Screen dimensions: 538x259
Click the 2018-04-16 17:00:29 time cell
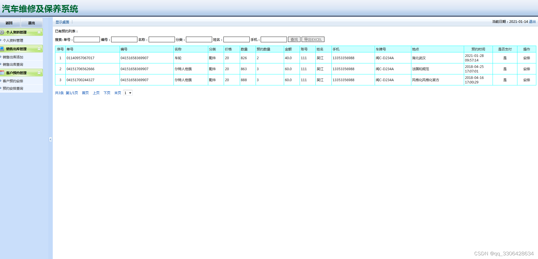[x=478, y=80]
